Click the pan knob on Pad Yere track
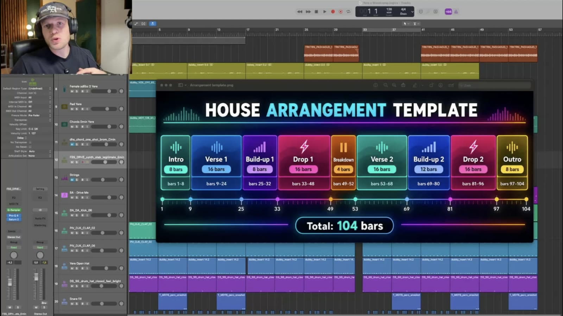Screen dimensions: 563x316 [121, 109]
